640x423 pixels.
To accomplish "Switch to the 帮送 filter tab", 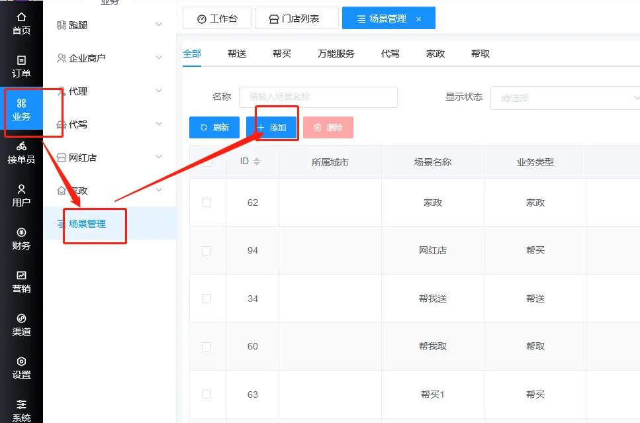I will [236, 54].
